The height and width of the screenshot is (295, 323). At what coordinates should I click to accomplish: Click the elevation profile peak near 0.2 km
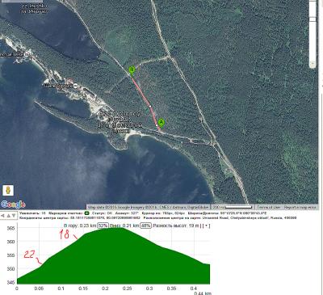[x=113, y=228]
